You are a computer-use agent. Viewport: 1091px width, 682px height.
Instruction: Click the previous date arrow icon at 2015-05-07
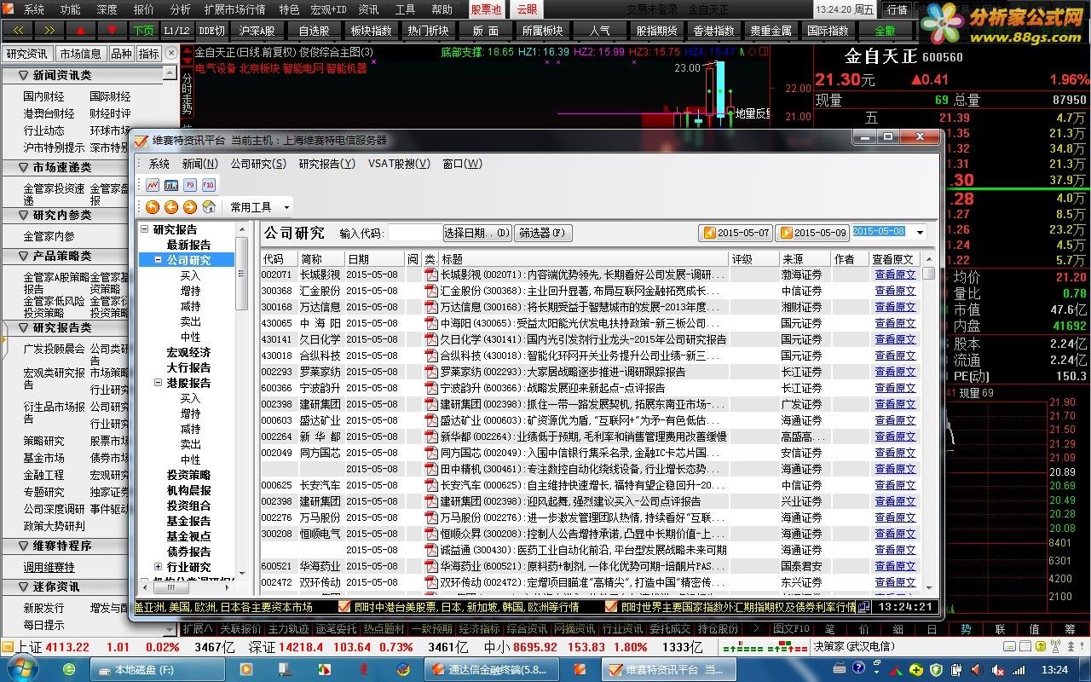pos(709,233)
